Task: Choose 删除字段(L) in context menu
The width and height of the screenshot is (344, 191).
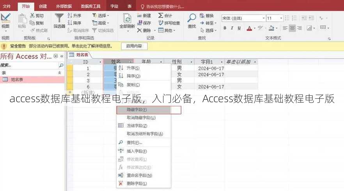Action: point(144,183)
